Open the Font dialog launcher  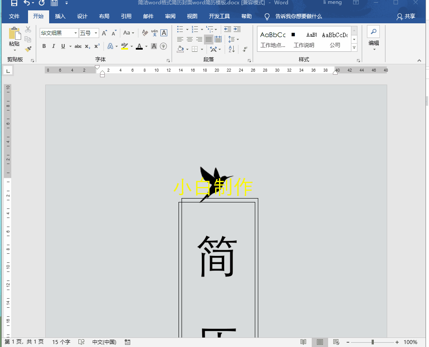168,60
